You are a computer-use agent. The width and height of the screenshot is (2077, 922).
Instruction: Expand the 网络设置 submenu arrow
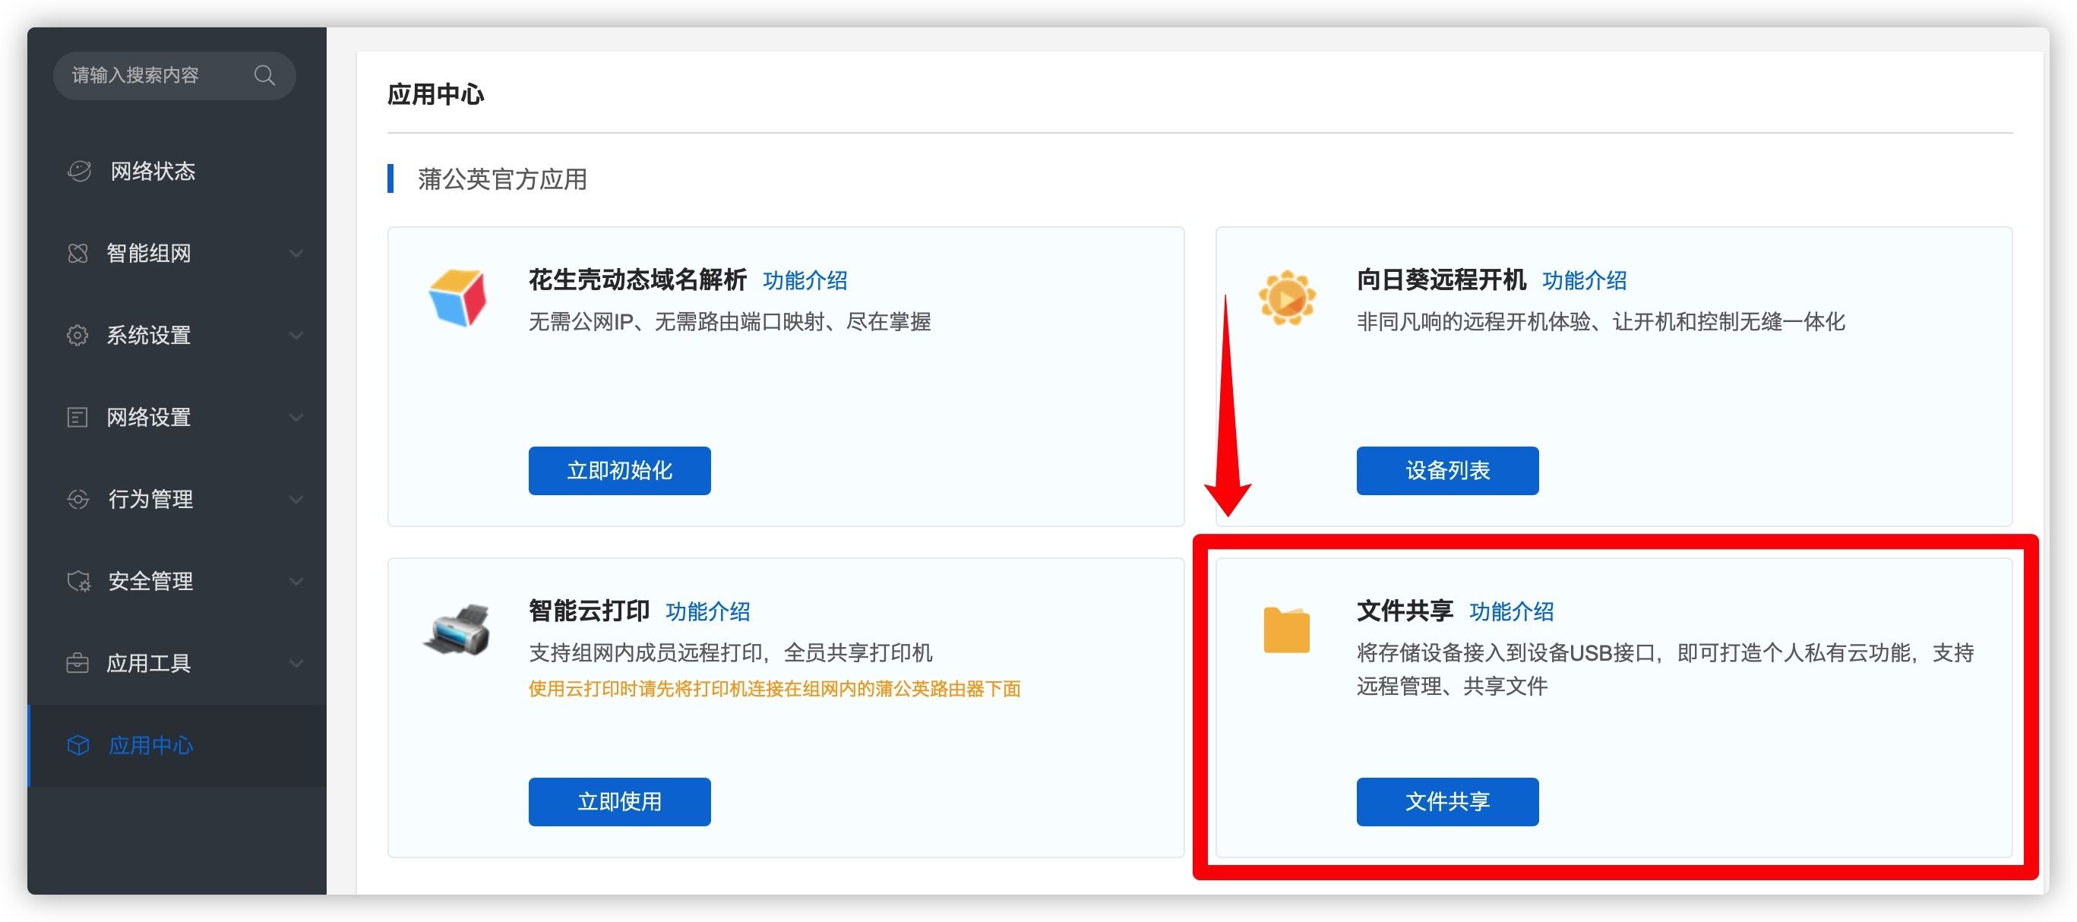click(x=296, y=418)
